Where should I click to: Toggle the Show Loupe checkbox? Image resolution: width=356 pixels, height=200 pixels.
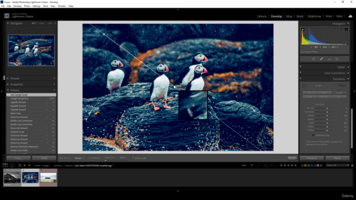[x=132, y=158]
